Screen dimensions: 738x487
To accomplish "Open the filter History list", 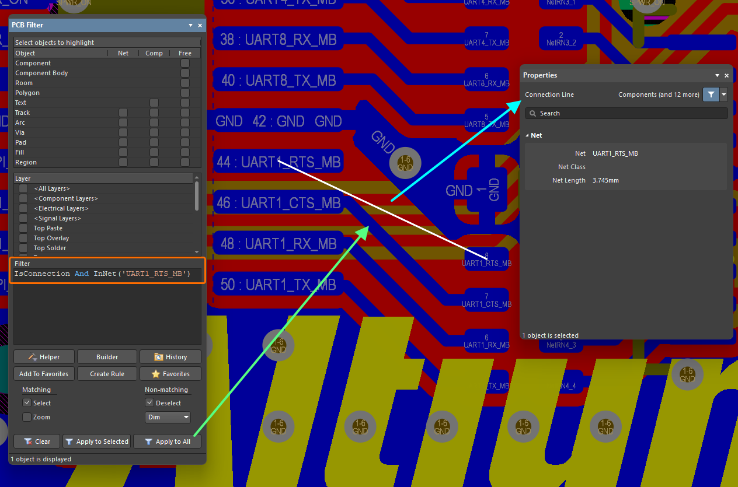I will [170, 357].
